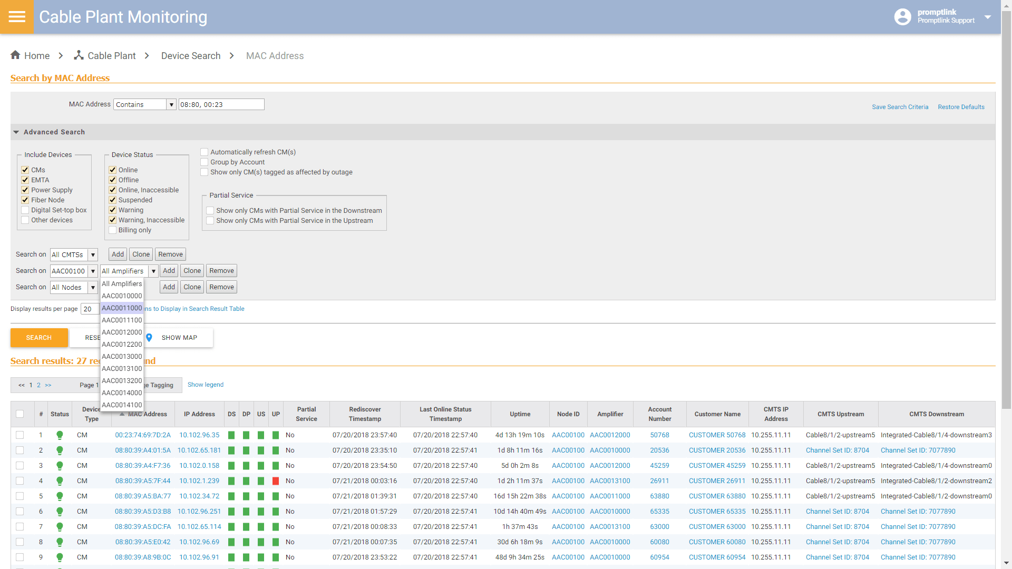Click Save Search Criteria link
This screenshot has width=1012, height=569.
pos(900,107)
